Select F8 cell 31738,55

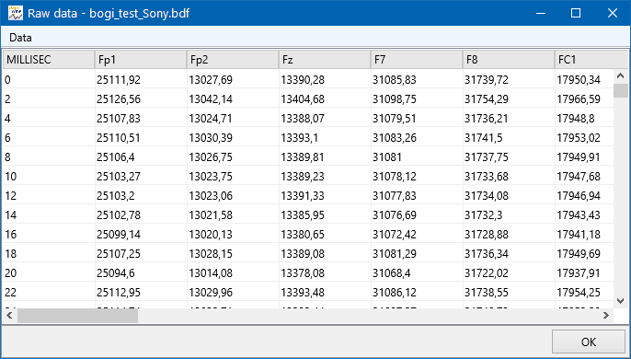pos(509,293)
